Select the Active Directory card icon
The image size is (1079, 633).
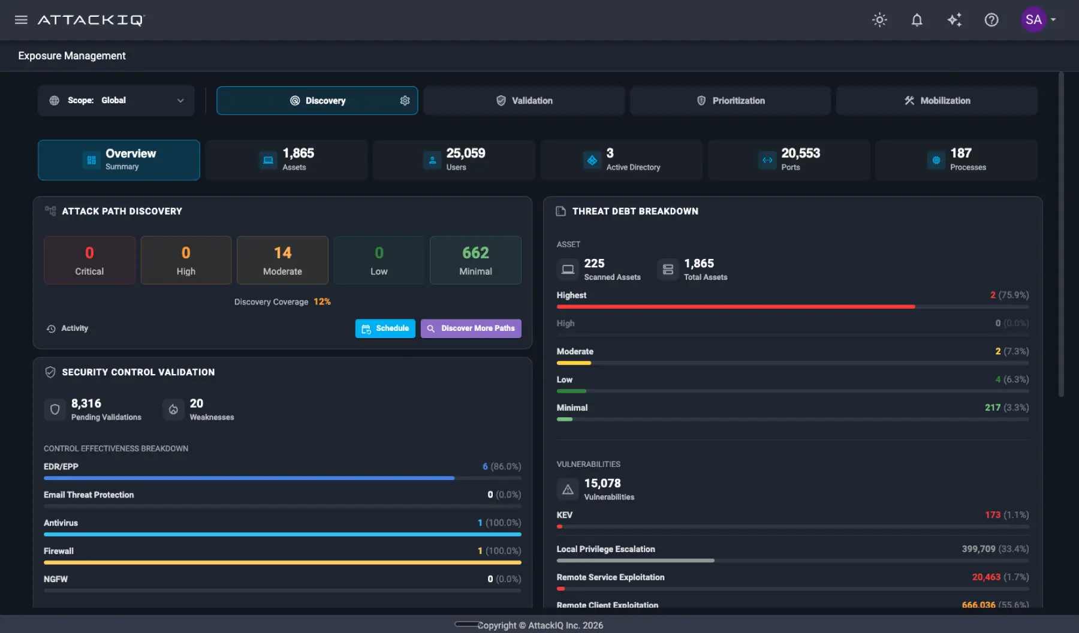(592, 160)
